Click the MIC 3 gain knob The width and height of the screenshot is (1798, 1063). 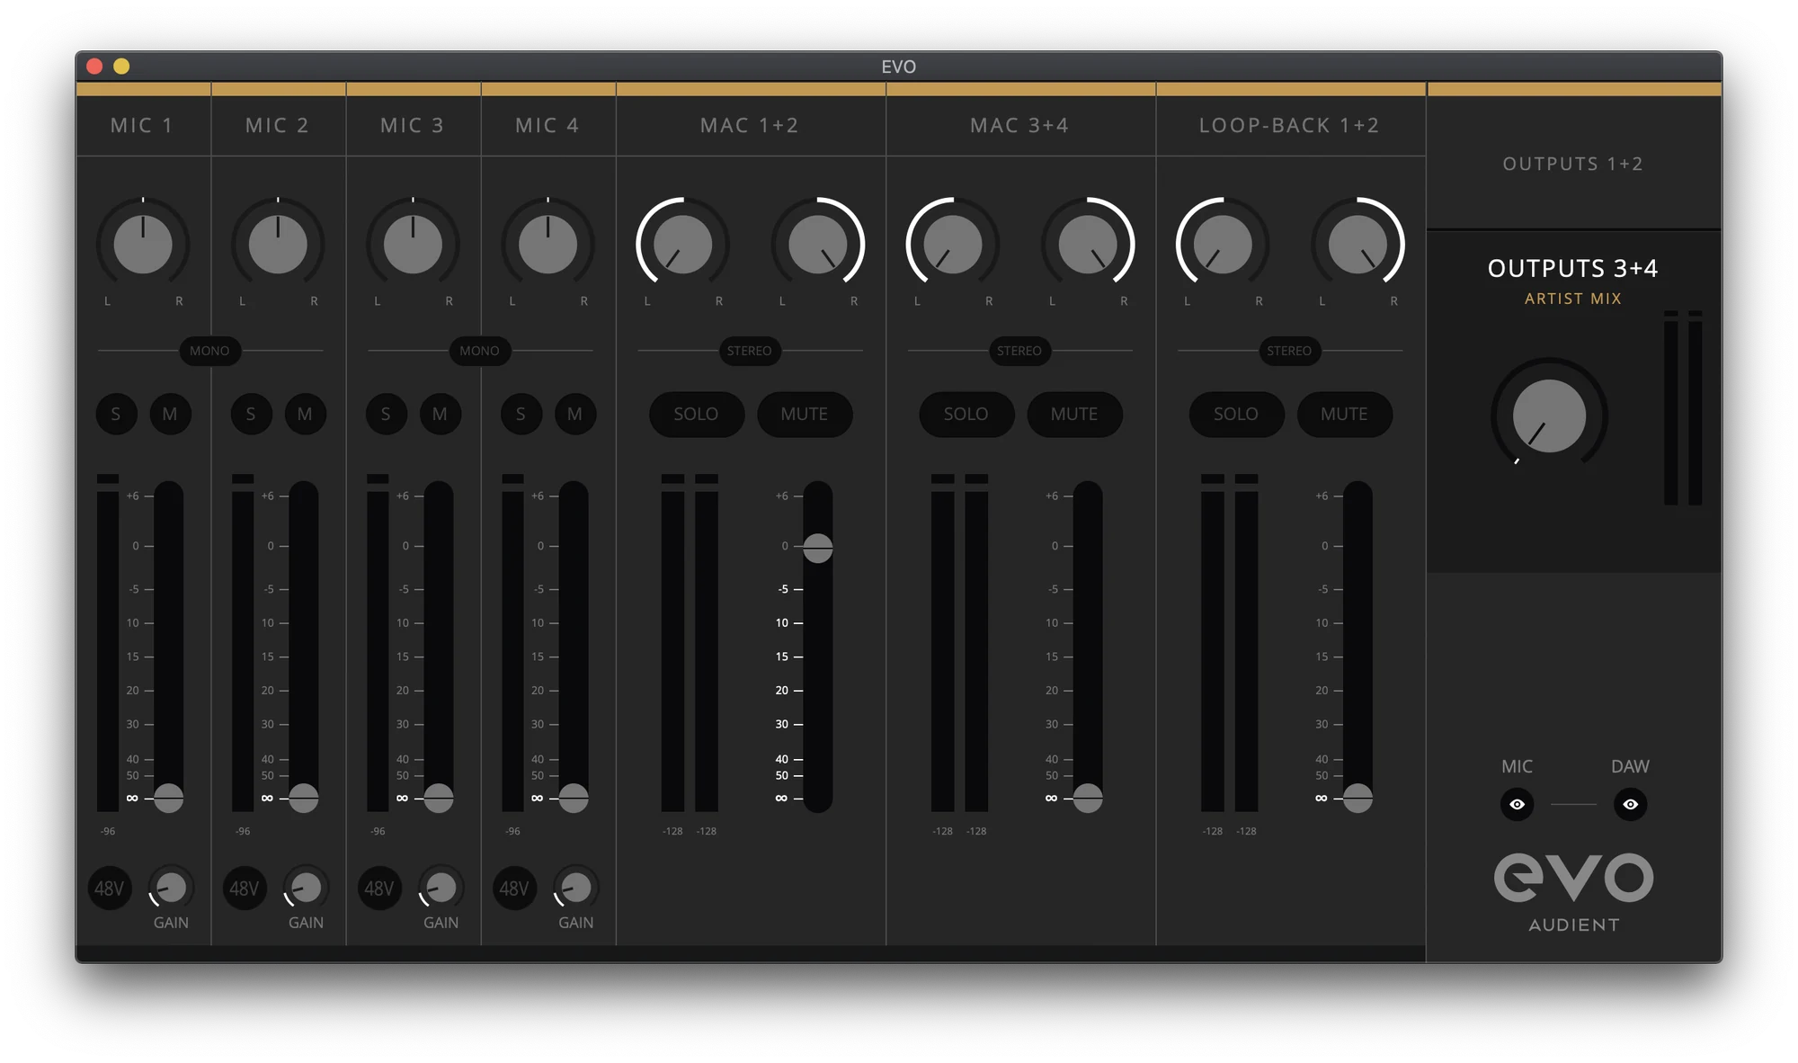(441, 888)
